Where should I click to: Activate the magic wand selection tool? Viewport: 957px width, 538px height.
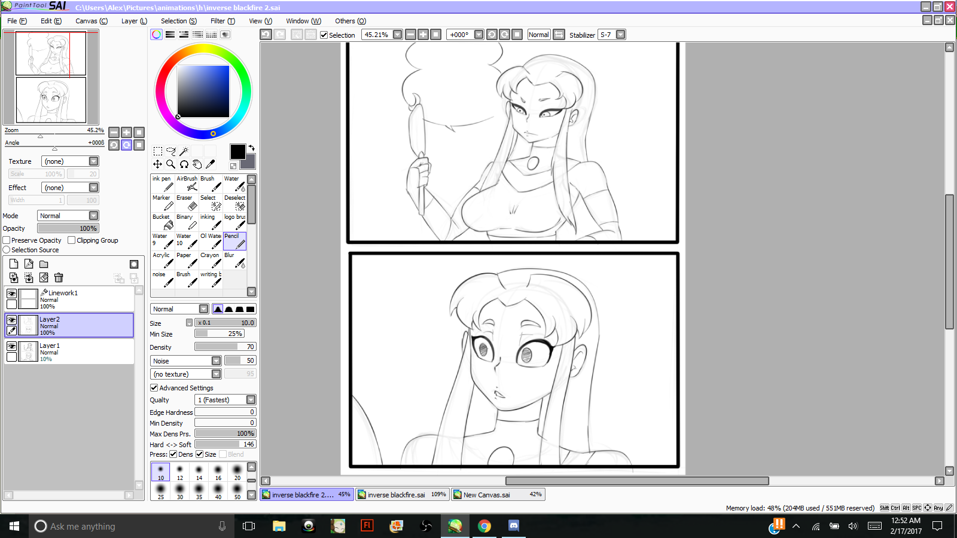(x=184, y=151)
